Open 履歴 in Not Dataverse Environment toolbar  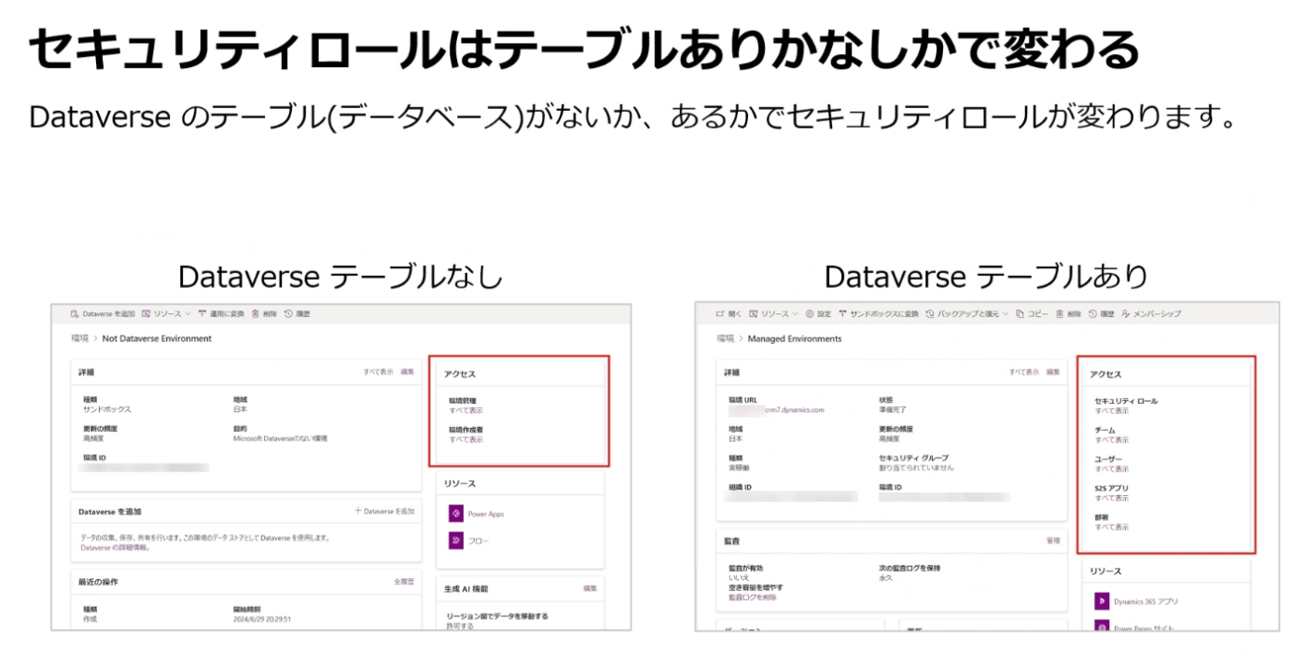(x=297, y=314)
